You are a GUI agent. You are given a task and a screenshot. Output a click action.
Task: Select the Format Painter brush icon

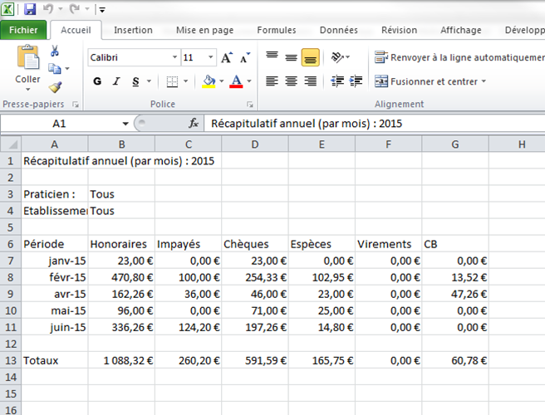click(55, 87)
